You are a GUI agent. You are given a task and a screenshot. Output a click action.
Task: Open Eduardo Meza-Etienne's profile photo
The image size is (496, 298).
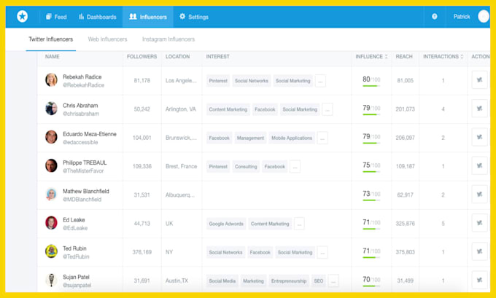pyautogui.click(x=51, y=137)
